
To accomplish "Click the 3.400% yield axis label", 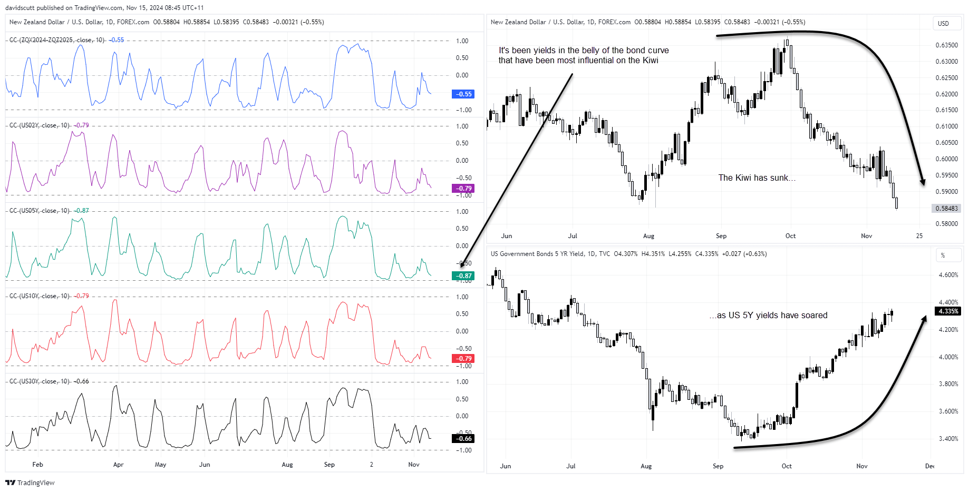I will pyautogui.click(x=948, y=439).
